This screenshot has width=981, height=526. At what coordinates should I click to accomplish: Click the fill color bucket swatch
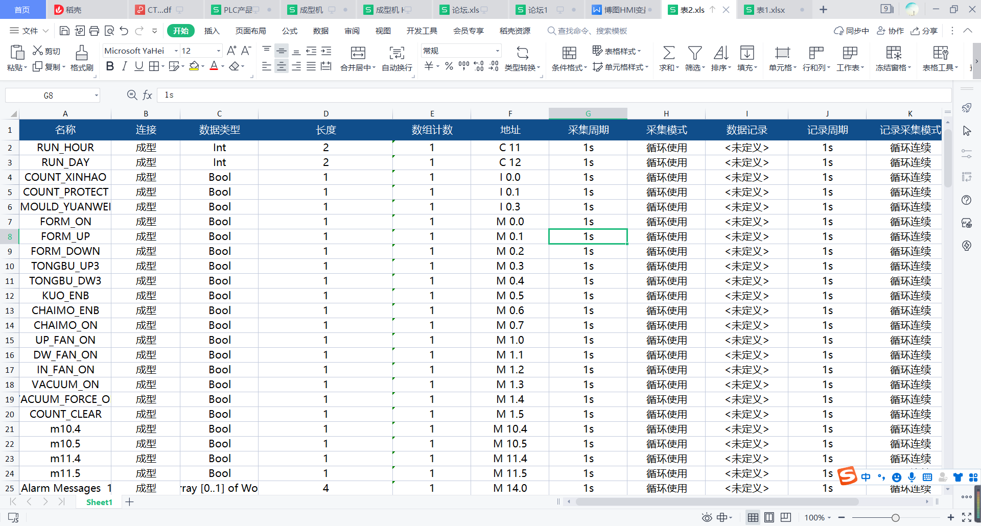click(194, 66)
